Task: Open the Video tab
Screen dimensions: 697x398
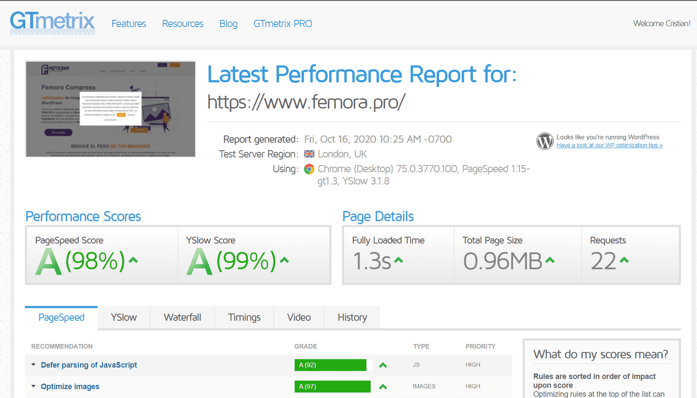Action: coord(299,317)
